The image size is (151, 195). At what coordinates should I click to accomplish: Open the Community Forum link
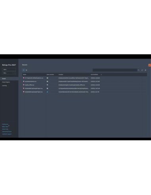(7, 132)
